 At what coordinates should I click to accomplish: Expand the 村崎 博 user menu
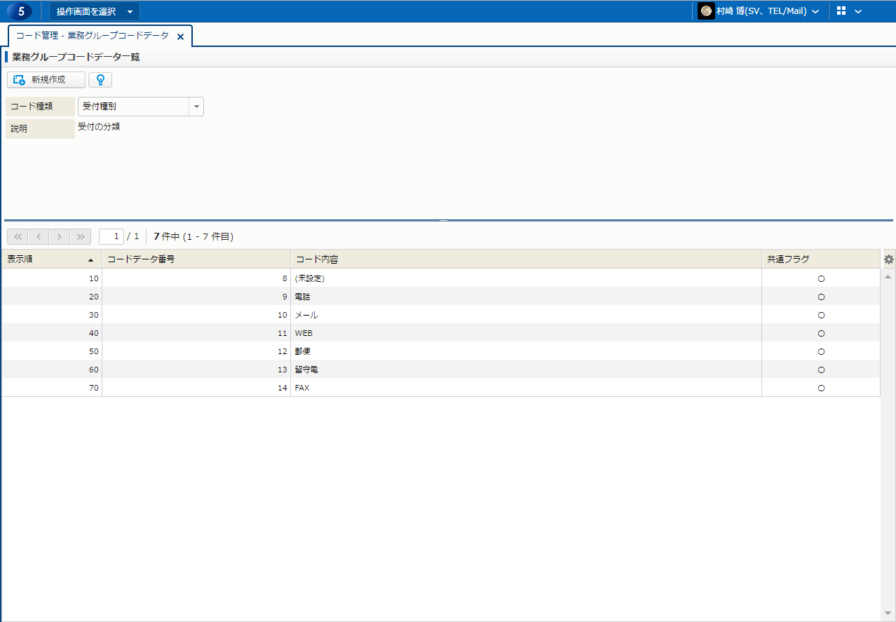click(x=815, y=11)
